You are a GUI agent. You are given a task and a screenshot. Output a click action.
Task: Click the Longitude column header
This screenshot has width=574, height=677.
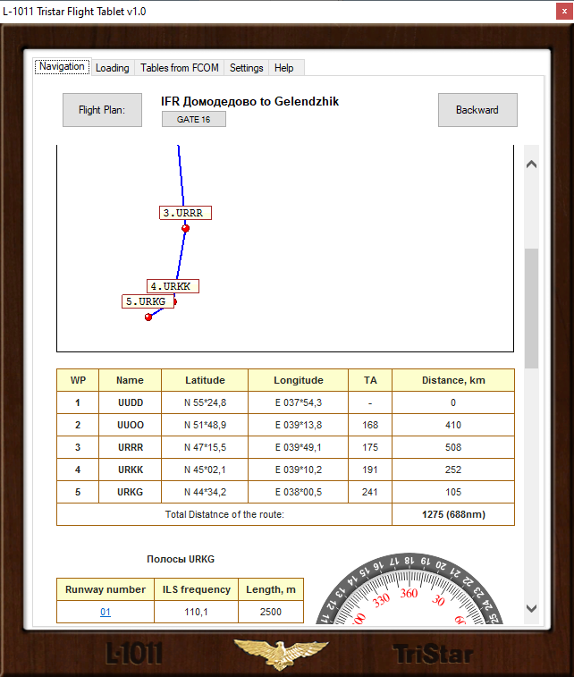(x=299, y=380)
